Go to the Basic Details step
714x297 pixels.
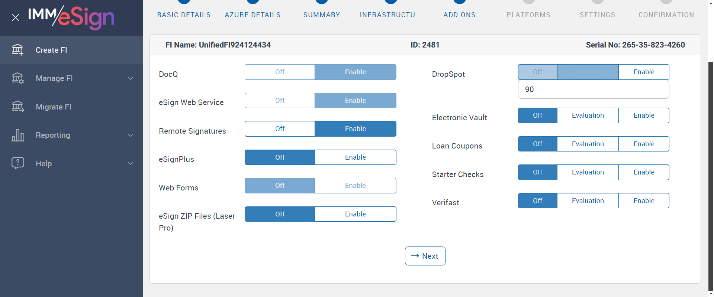[184, 15]
